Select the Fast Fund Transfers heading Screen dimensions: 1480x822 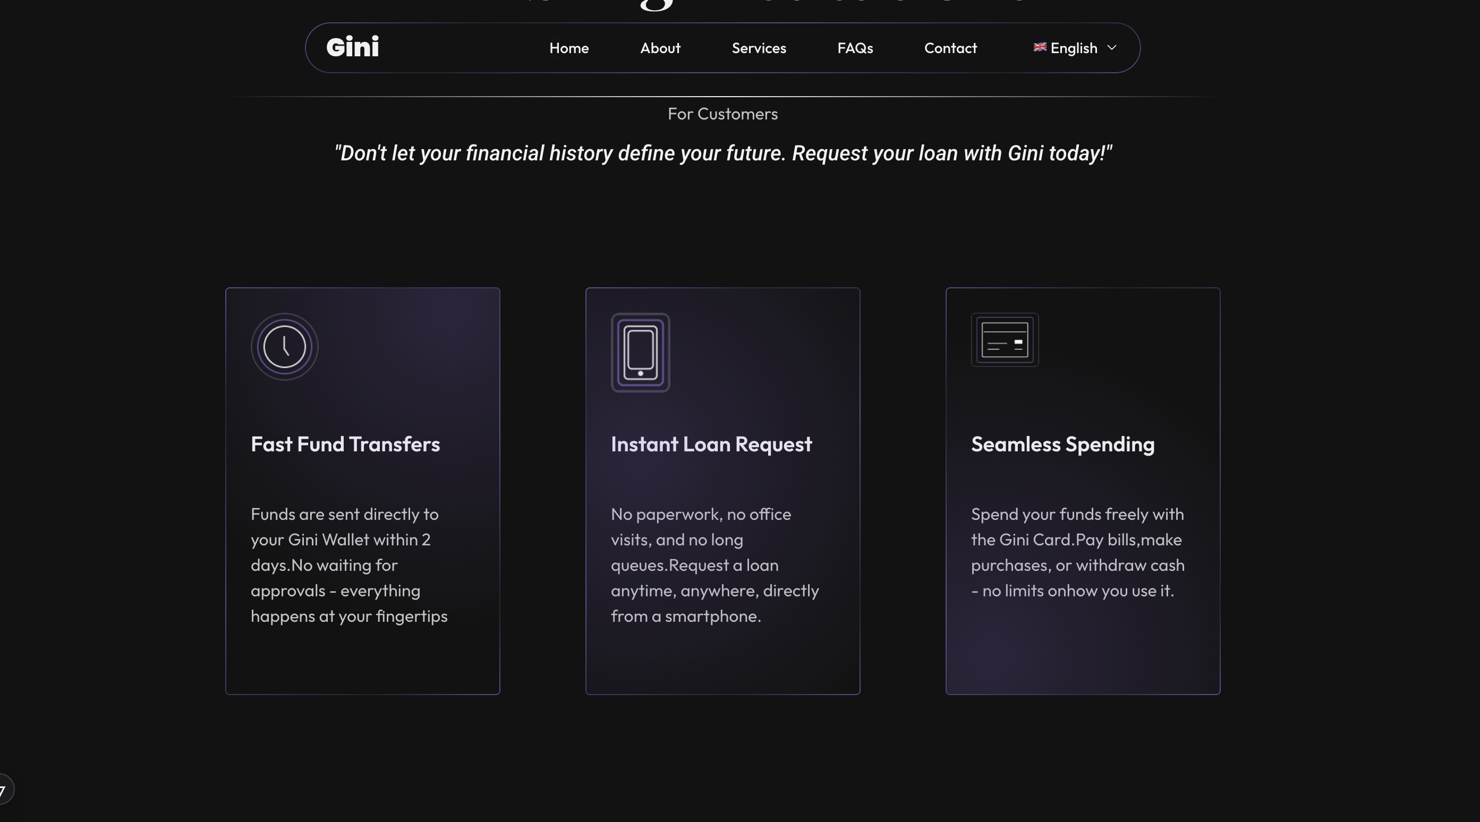345,444
